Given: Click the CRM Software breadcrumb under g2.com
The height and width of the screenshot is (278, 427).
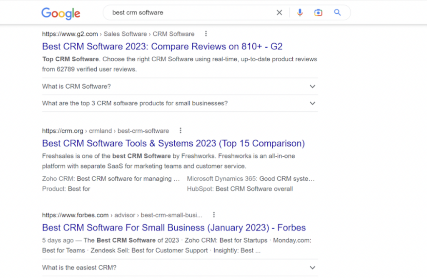Looking at the screenshot, I should [173, 34].
